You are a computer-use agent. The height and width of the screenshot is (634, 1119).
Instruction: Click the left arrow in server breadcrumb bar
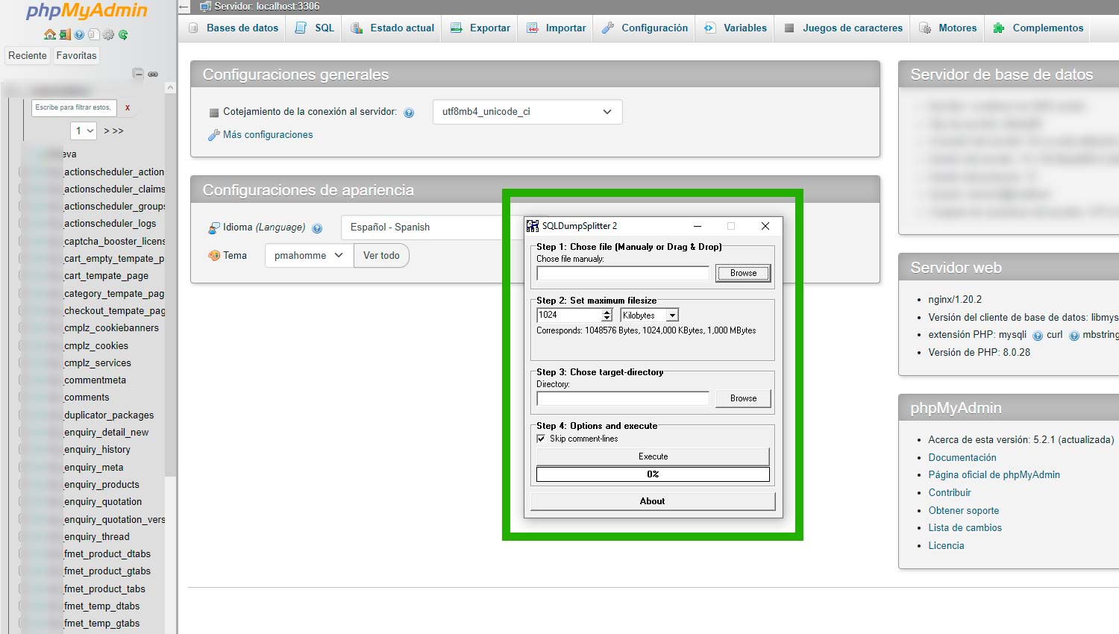point(184,7)
